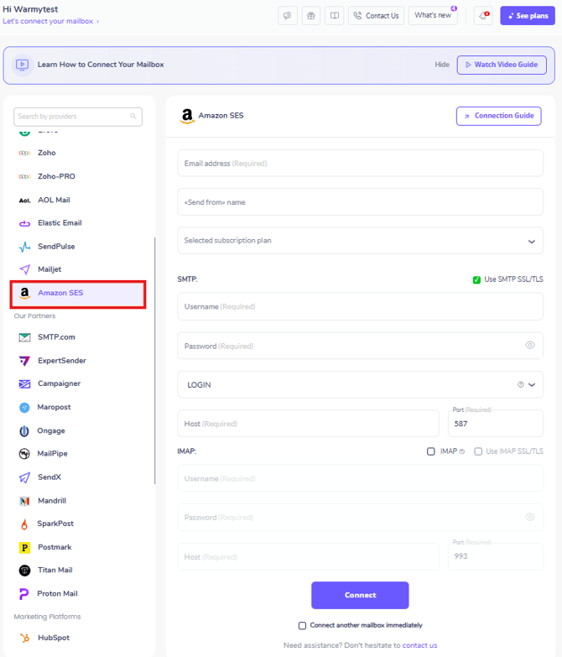Show the SMTP password with eye icon
562x657 pixels.
coord(530,345)
